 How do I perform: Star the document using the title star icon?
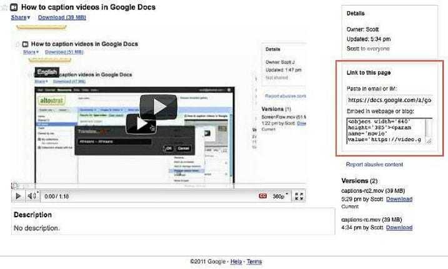5,7
